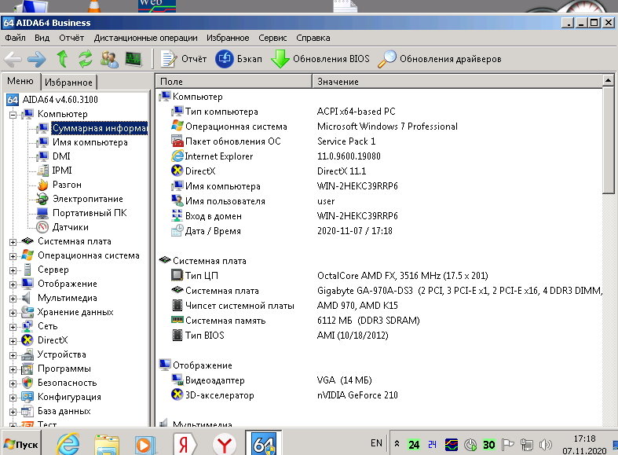Screen dimensions: 618x455
Task: Click the volume speaker tray icon
Action: pyautogui.click(x=545, y=445)
